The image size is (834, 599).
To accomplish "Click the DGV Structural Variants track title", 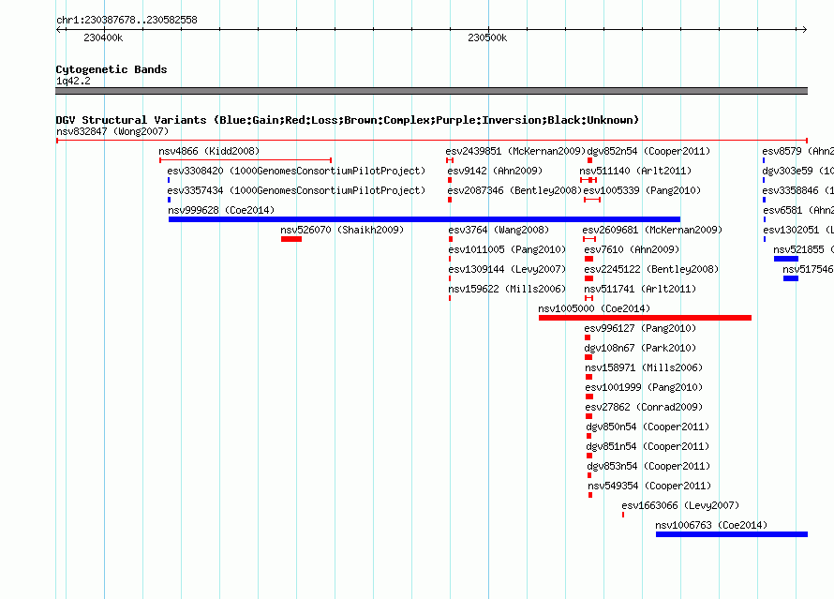I will click(347, 120).
